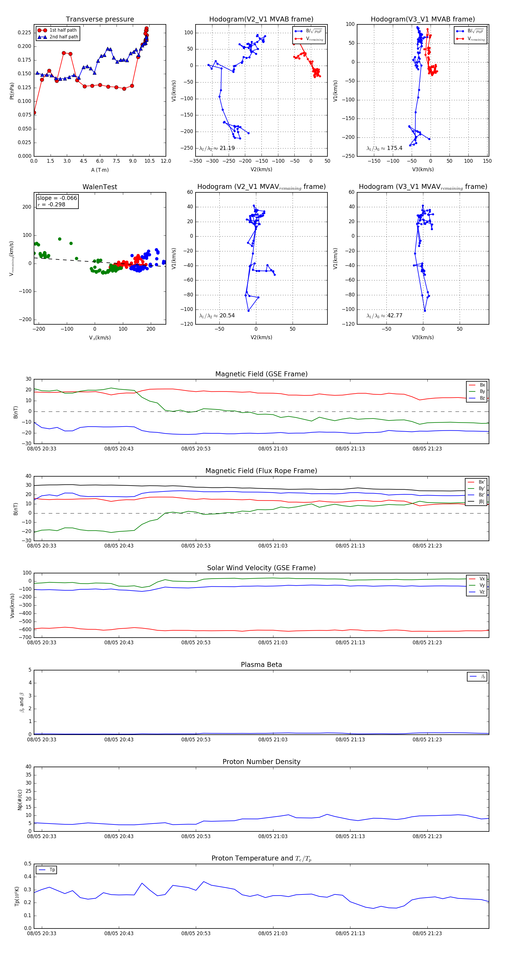
Task: Select the beta-p legend entry in Plasma Beta
Action: [x=477, y=677]
